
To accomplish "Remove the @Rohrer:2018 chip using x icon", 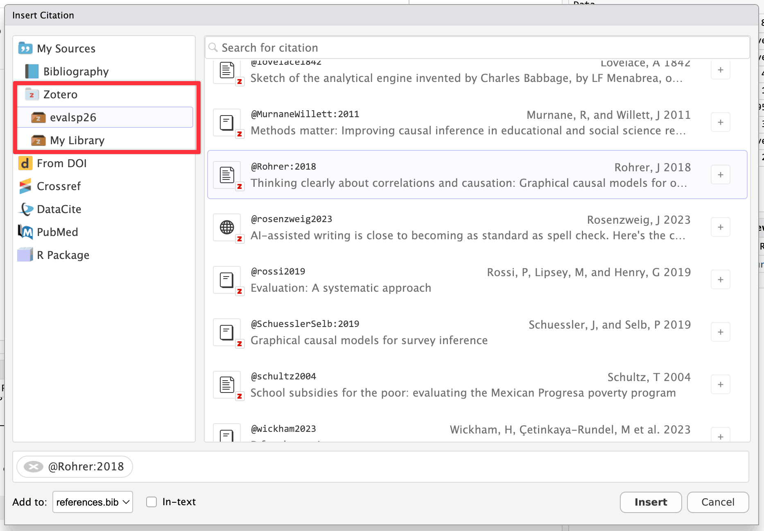I will pyautogui.click(x=34, y=467).
